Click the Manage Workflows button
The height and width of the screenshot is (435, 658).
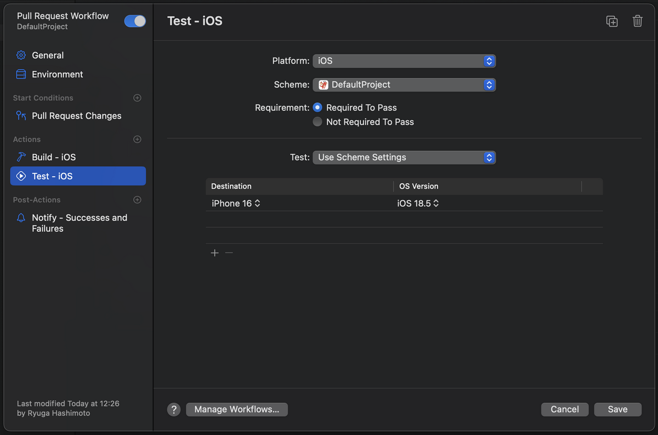tap(237, 409)
